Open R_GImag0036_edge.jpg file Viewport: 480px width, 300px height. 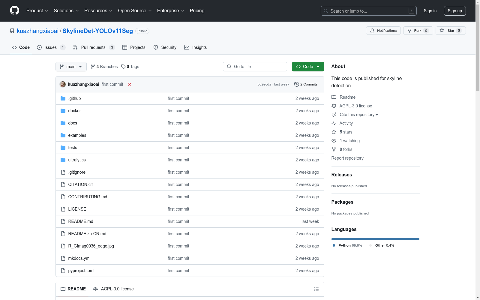(x=91, y=246)
